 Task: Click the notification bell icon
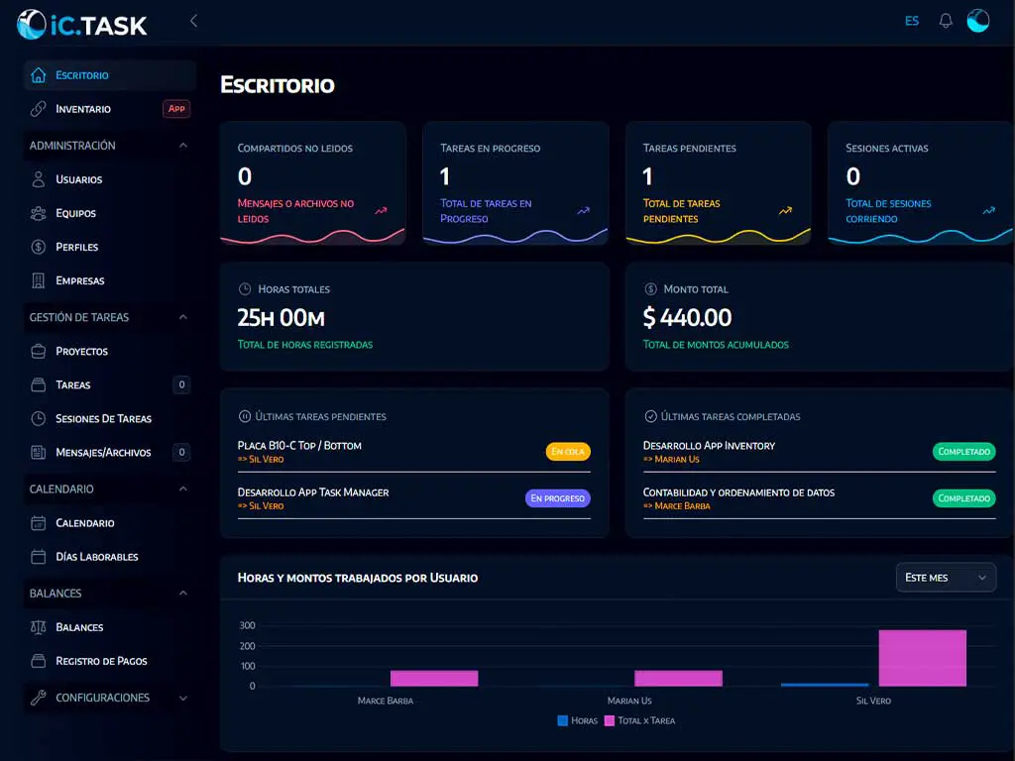point(946,21)
